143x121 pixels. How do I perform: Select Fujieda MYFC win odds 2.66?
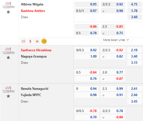135,95
